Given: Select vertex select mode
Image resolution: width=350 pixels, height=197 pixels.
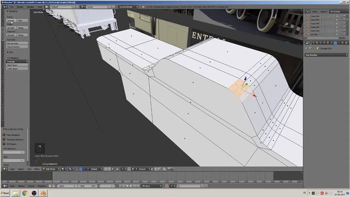Looking at the screenshot, I should [x=106, y=169].
